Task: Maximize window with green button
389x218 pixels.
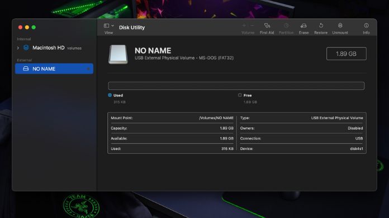Action: point(34,27)
